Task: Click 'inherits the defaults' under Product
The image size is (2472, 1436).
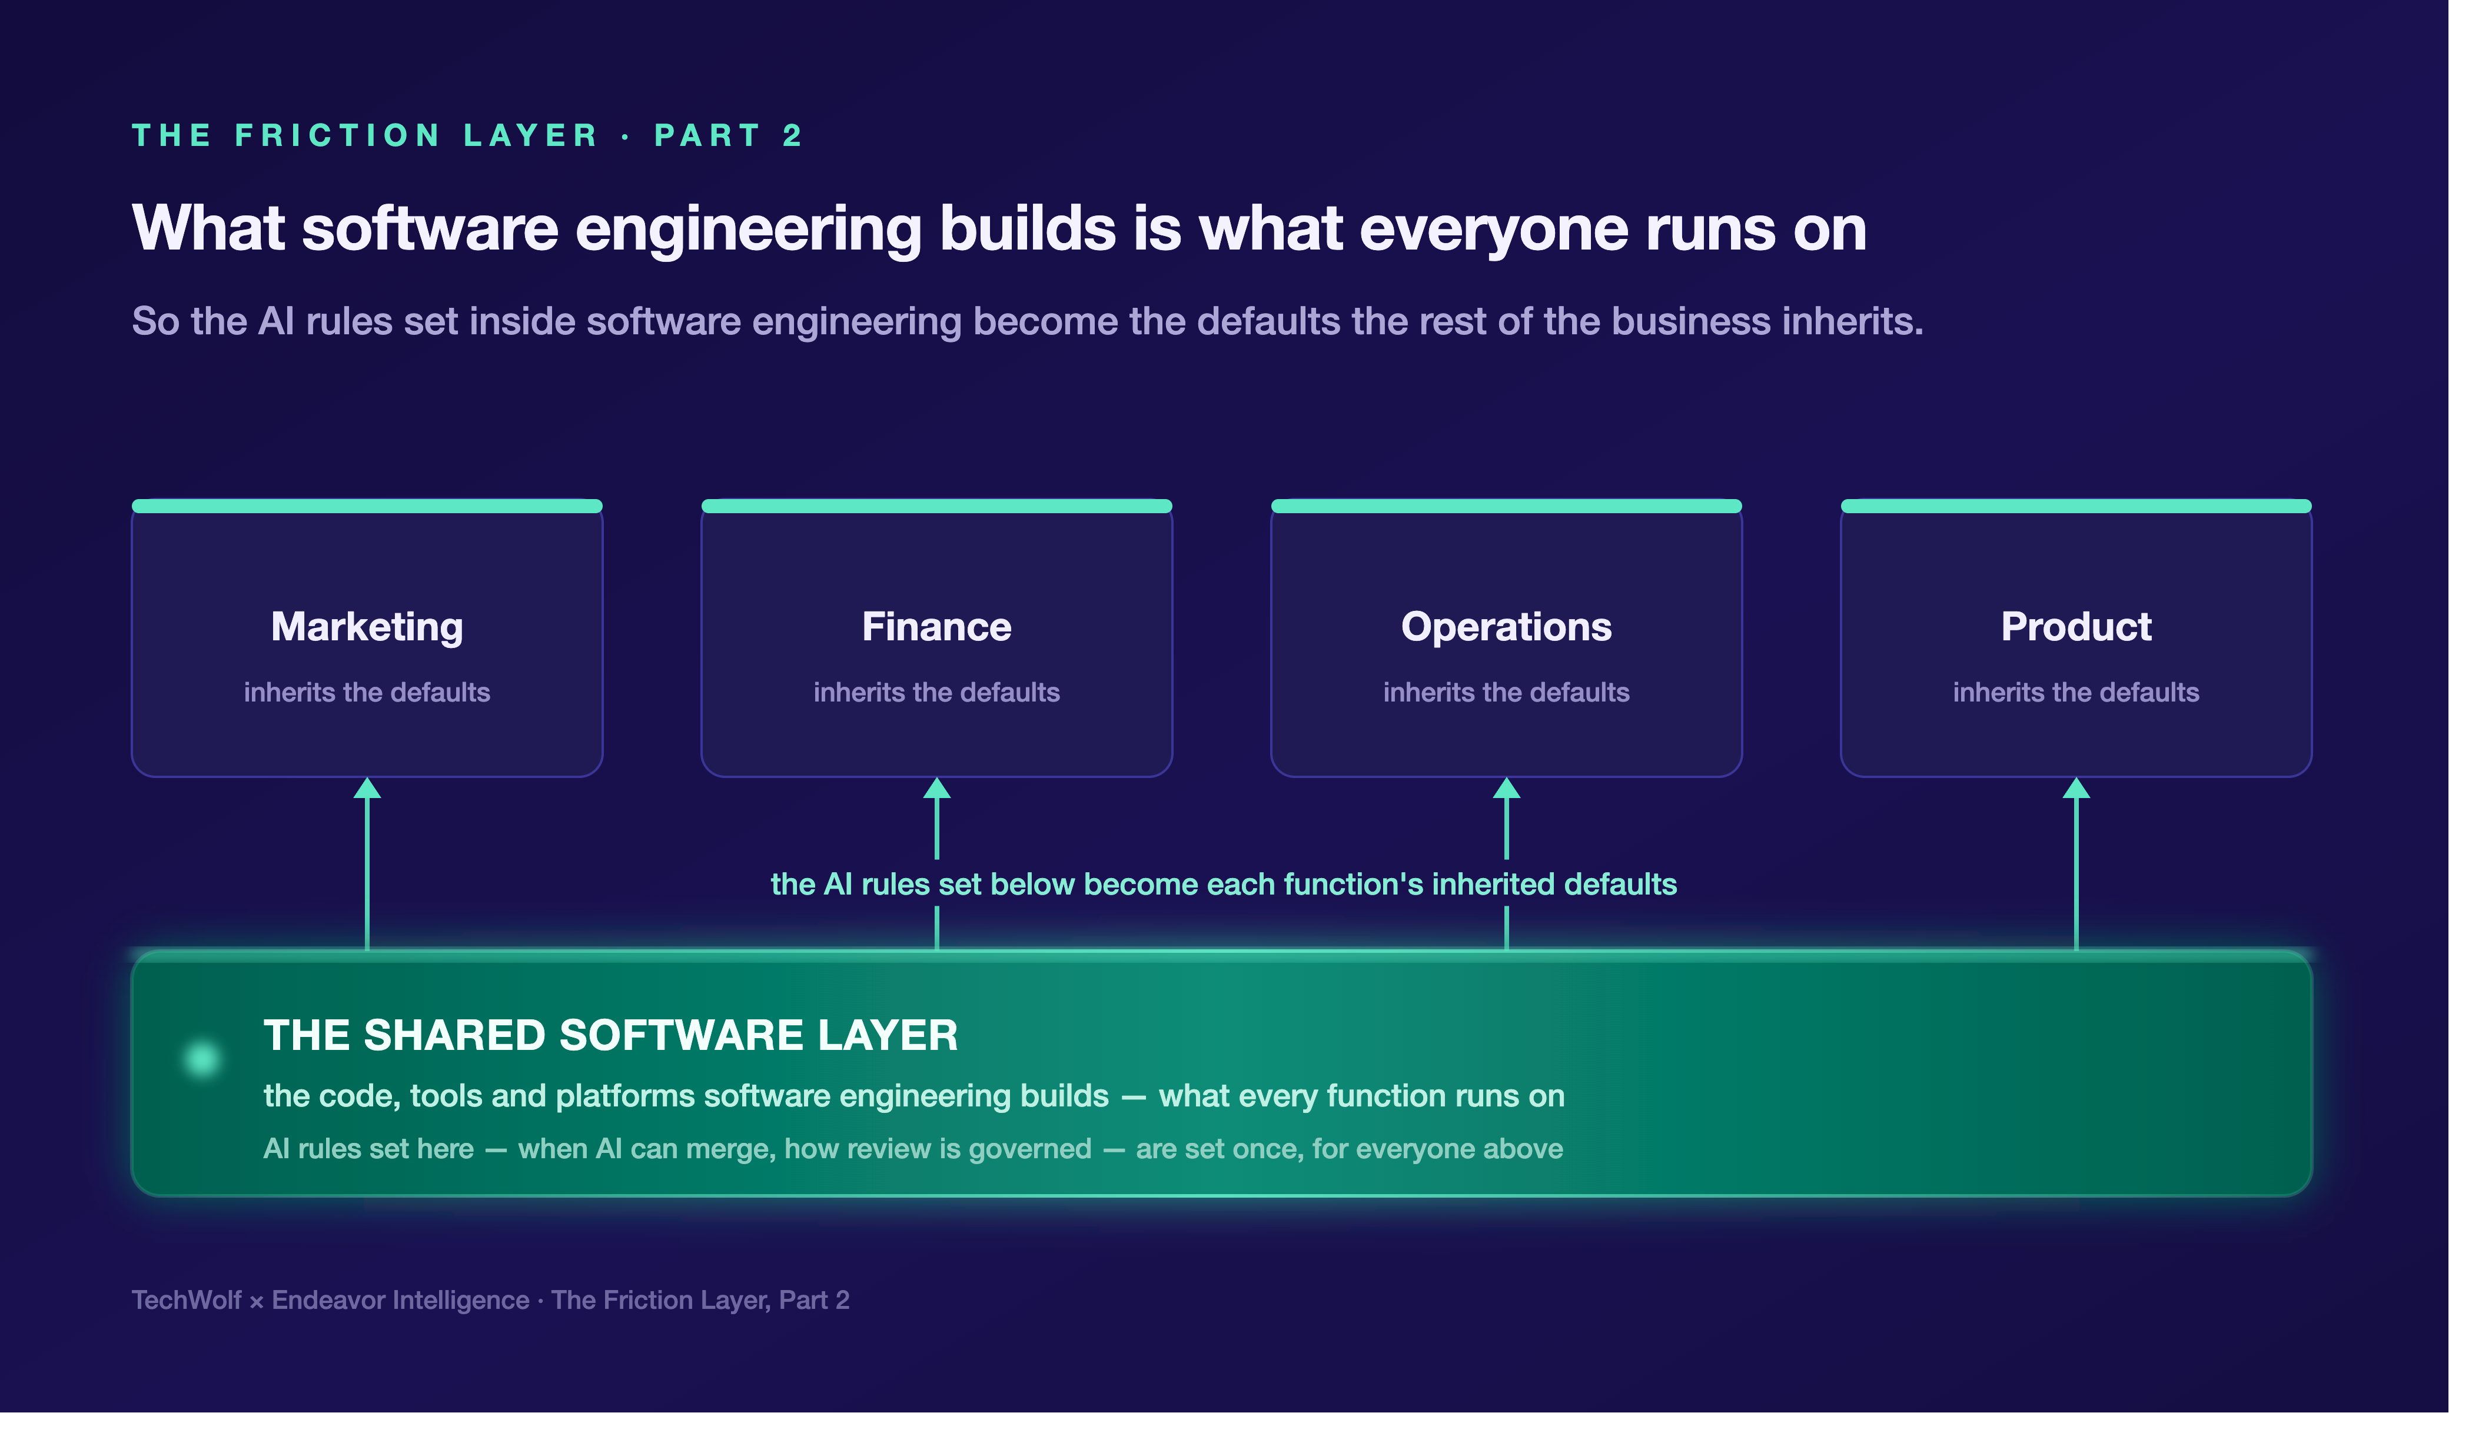Action: pyautogui.click(x=2076, y=693)
